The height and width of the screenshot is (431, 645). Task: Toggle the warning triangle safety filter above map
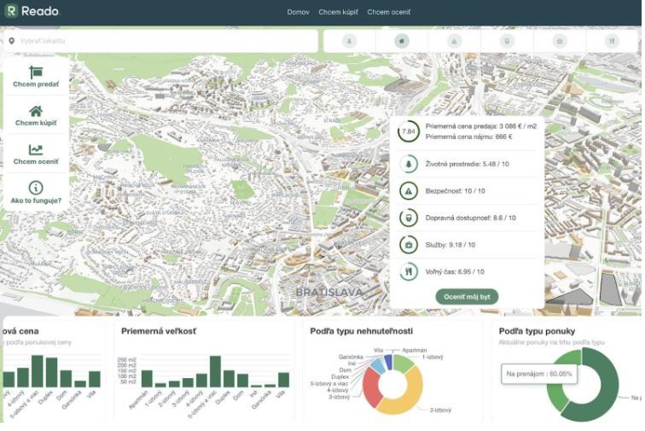click(454, 41)
